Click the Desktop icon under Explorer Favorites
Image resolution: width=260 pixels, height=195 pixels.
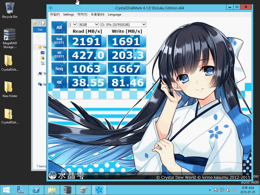pos(43,53)
